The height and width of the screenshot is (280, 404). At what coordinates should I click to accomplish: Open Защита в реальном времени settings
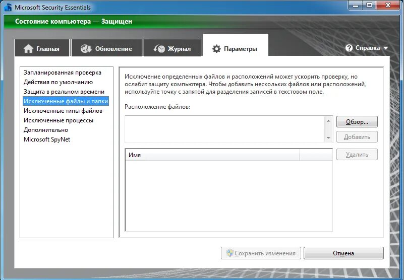(64, 92)
